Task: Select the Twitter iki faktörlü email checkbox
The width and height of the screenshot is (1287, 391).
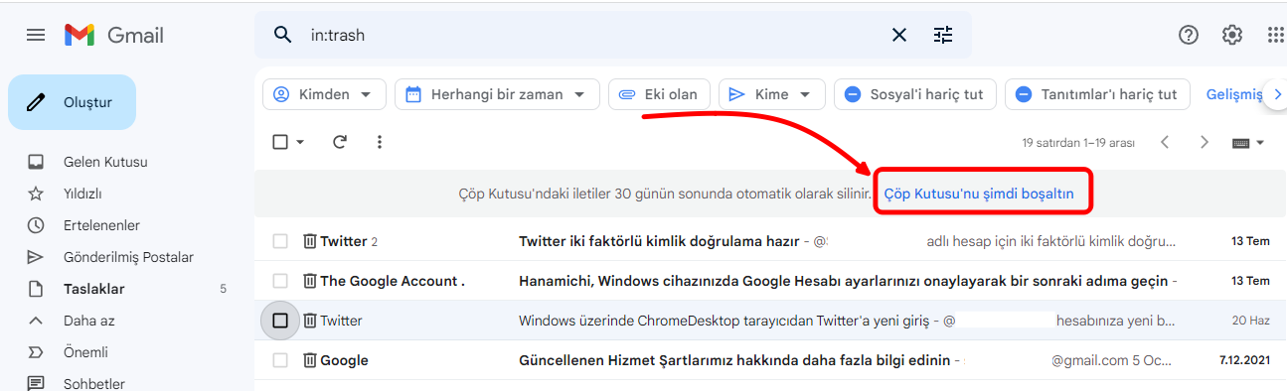Action: [280, 241]
